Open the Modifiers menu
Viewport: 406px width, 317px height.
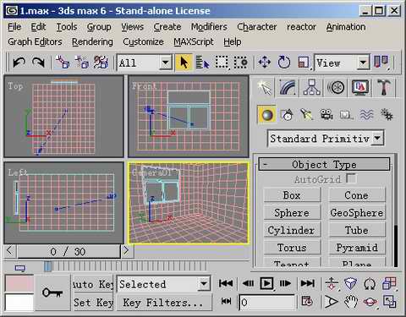[x=209, y=27]
